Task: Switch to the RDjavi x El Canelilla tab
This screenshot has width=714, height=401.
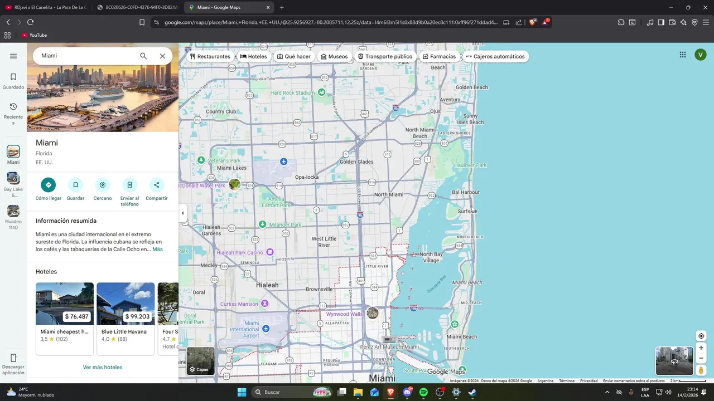Action: [x=46, y=7]
